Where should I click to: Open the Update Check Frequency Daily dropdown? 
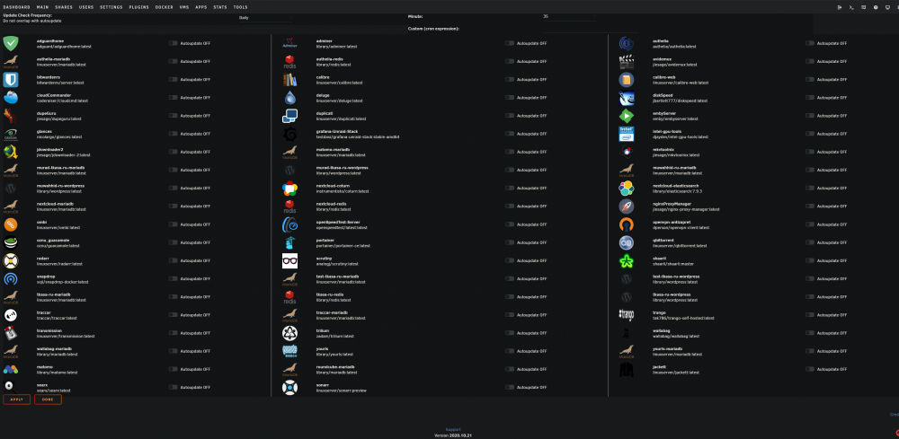(265, 18)
